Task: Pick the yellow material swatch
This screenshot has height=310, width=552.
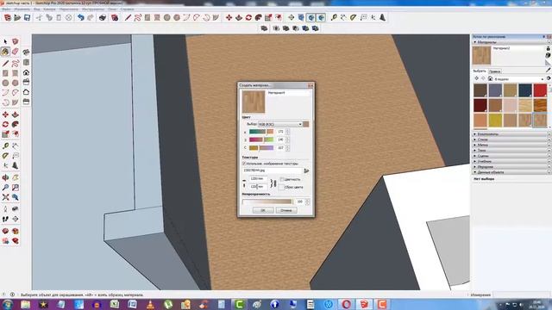Action: [x=495, y=121]
